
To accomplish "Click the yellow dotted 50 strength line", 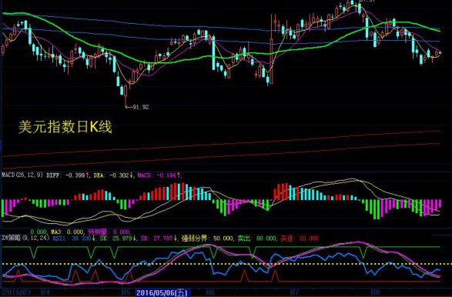I will coord(226,264).
